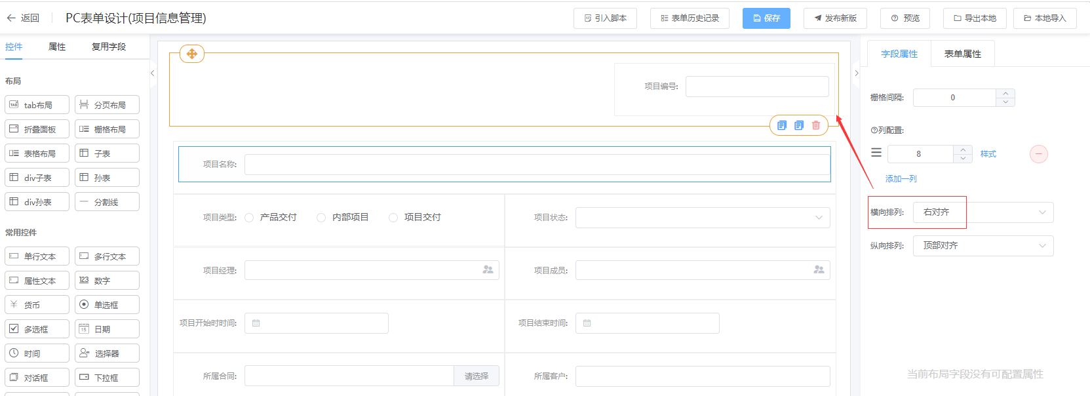Expand the 横向排列 alignment dropdown
This screenshot has height=396, width=1090.
pyautogui.click(x=983, y=212)
